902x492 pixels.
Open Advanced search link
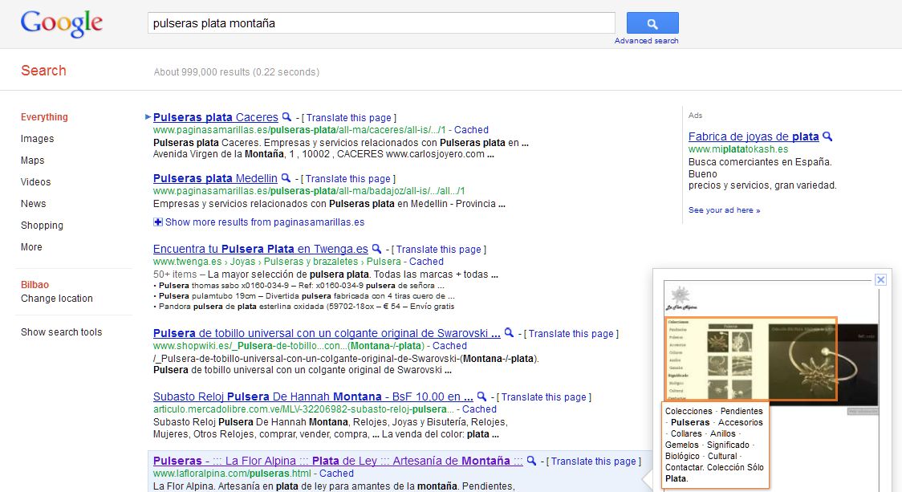click(646, 41)
